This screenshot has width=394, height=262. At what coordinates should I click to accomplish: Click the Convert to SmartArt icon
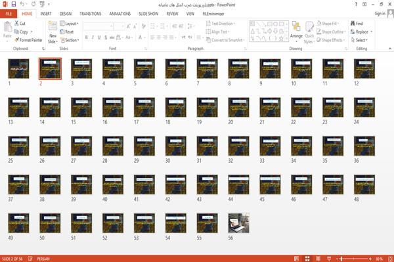point(208,40)
